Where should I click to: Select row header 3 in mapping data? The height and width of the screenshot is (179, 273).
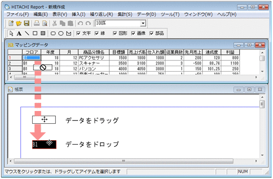[x=15, y=68]
